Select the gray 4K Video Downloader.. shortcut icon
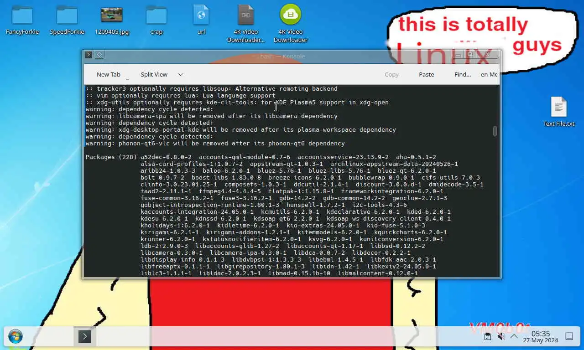Image resolution: width=584 pixels, height=350 pixels. (x=246, y=15)
